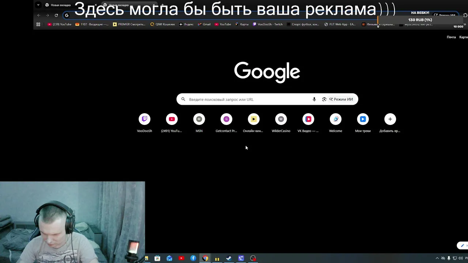Image resolution: width=468 pixels, height=263 pixels.
Task: Open the Карты bookmark
Action: pyautogui.click(x=242, y=24)
